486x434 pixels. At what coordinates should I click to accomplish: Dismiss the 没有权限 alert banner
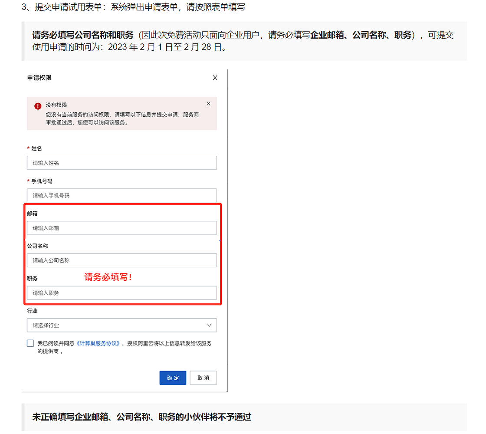point(208,104)
